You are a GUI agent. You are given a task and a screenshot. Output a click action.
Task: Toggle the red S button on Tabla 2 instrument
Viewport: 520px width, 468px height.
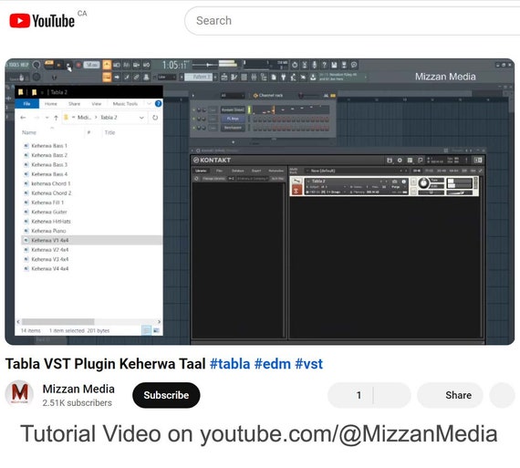pyautogui.click(x=296, y=191)
